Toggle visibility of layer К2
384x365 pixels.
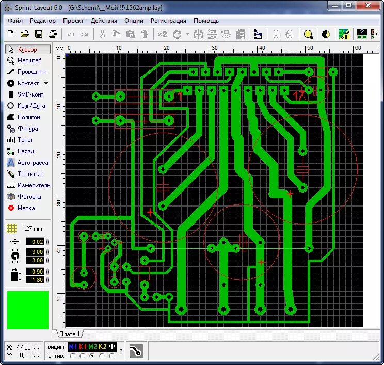coord(103,346)
